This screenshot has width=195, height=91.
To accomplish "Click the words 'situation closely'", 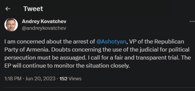I will [x=108, y=66].
